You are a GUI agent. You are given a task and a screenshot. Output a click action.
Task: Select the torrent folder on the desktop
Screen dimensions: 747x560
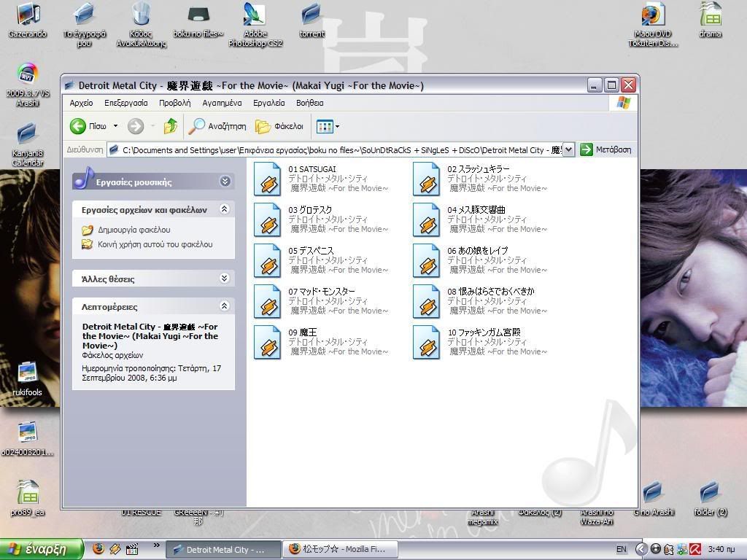[312, 20]
